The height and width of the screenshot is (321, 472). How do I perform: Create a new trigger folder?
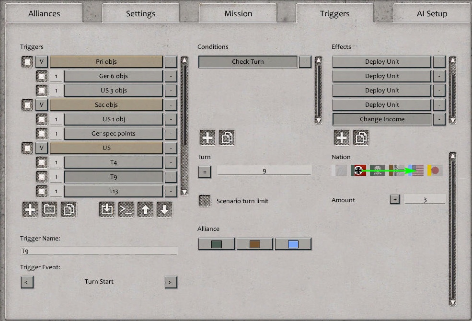[x=49, y=209]
